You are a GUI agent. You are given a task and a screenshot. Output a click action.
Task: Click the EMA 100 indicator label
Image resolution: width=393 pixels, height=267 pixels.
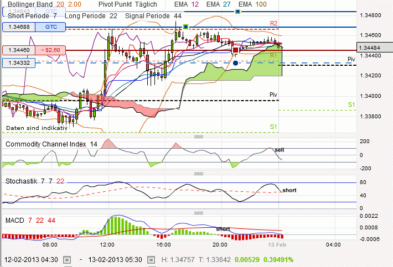click(x=252, y=4)
